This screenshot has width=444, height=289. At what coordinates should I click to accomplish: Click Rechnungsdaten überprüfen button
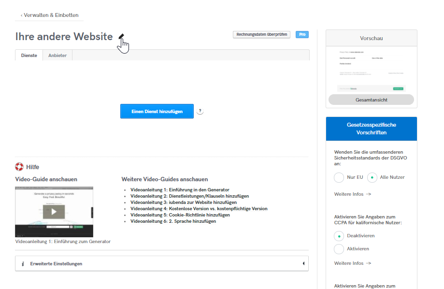click(x=261, y=35)
